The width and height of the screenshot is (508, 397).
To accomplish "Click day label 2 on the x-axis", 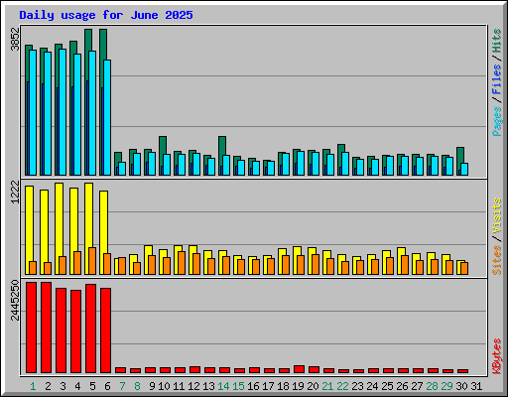I will (48, 386).
